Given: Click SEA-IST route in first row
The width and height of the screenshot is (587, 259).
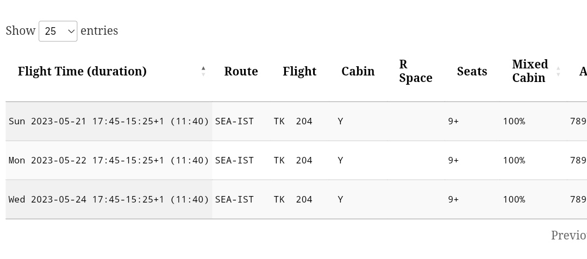Looking at the screenshot, I should [x=234, y=121].
